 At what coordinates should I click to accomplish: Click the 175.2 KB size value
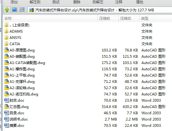point(109,63)
